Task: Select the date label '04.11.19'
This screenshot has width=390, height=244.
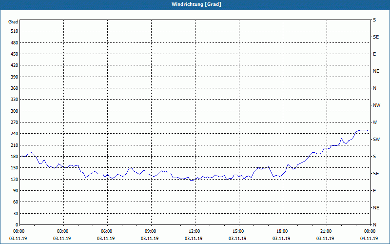Action: click(x=369, y=239)
